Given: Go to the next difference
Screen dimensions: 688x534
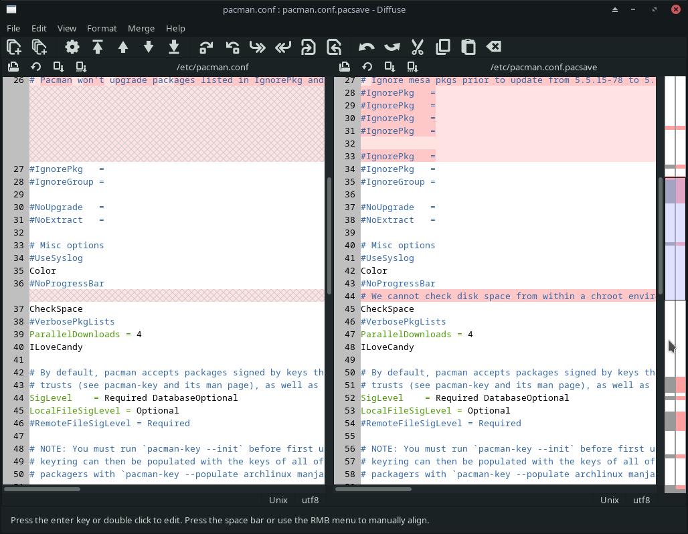Looking at the screenshot, I should pyautogui.click(x=149, y=47).
